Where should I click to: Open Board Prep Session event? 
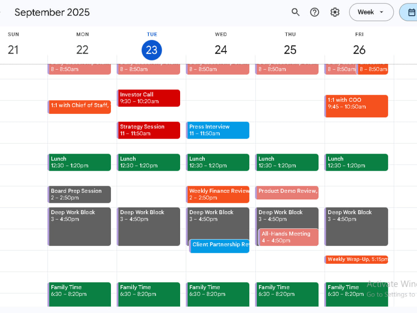tap(79, 194)
